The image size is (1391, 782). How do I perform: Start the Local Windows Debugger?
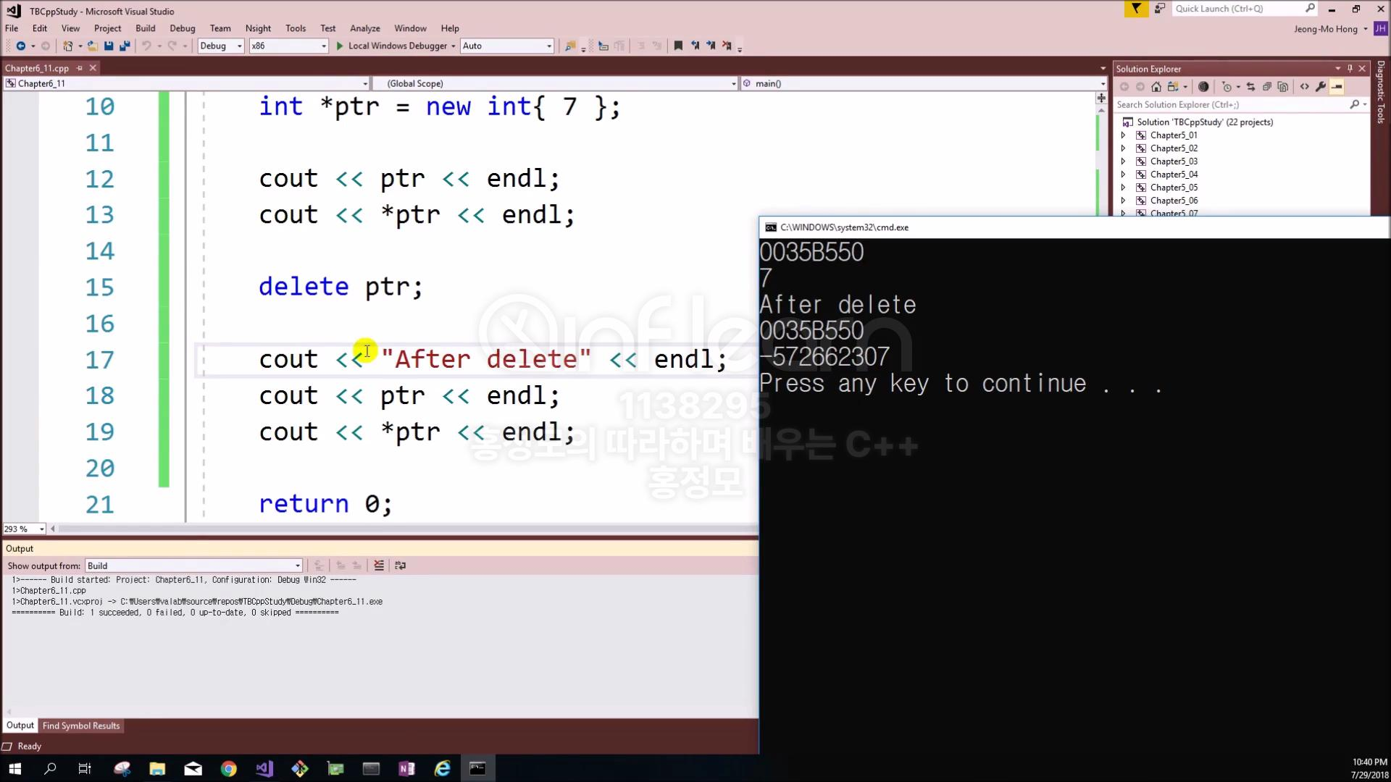coord(391,46)
